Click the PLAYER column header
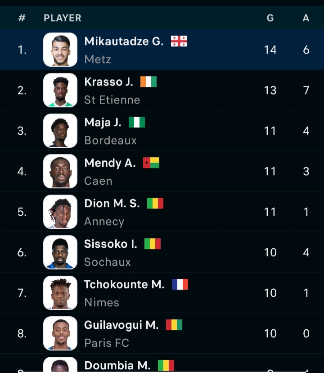The width and height of the screenshot is (324, 373). (63, 18)
